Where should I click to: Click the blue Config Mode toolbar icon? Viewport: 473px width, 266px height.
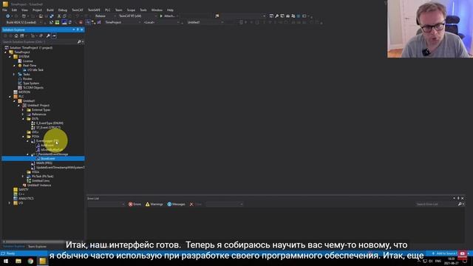click(x=64, y=22)
